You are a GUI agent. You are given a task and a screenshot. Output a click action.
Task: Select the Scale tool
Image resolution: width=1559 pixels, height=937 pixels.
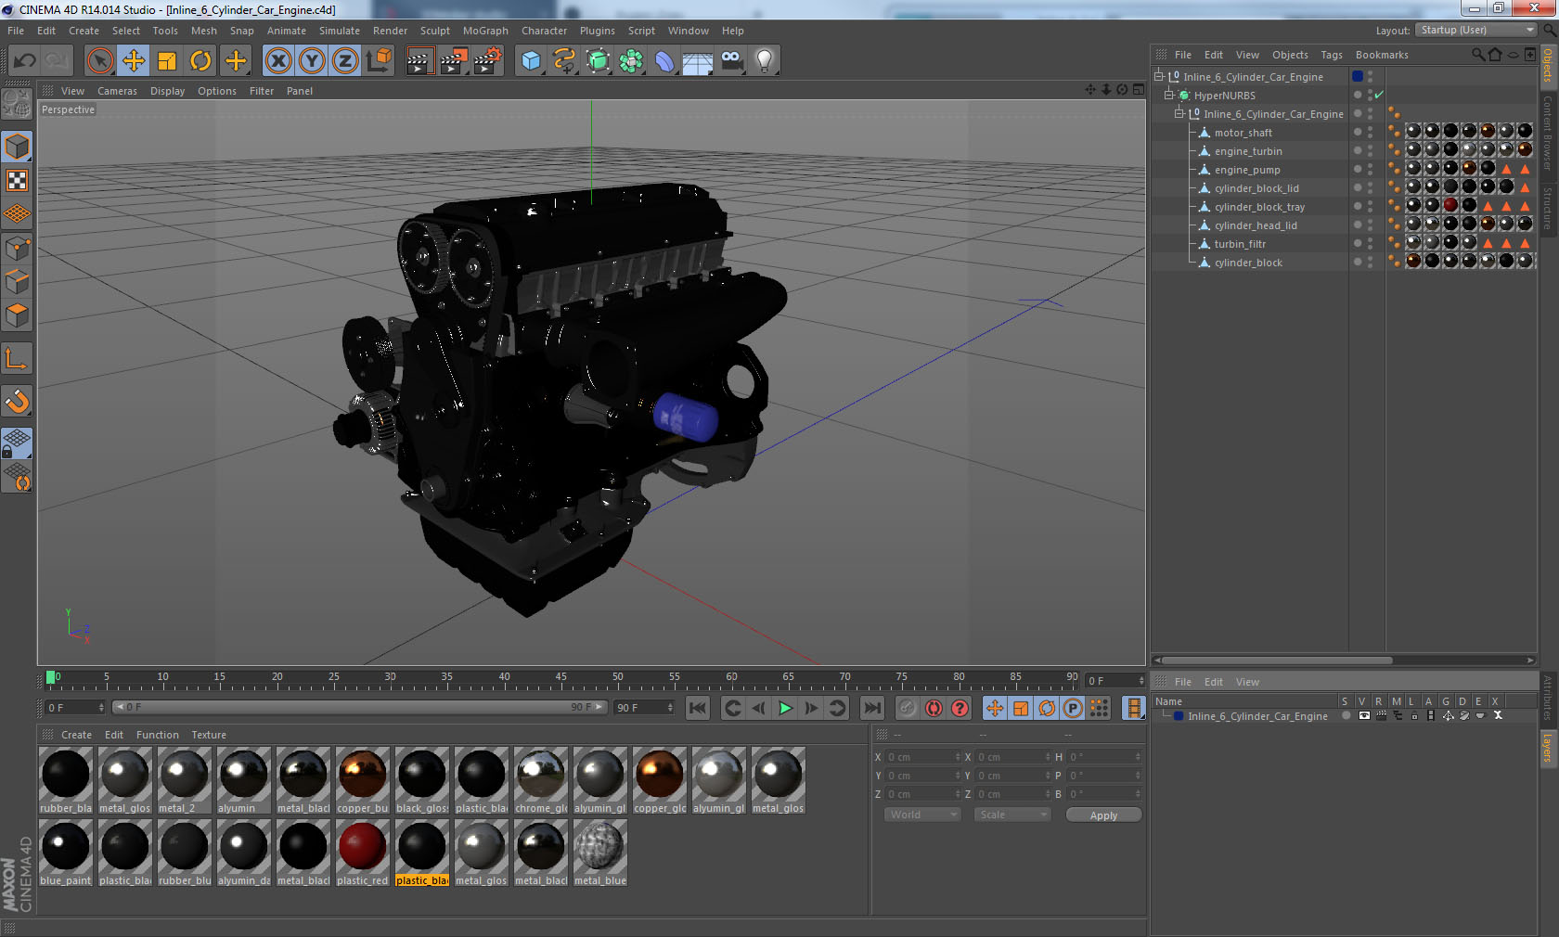(167, 61)
